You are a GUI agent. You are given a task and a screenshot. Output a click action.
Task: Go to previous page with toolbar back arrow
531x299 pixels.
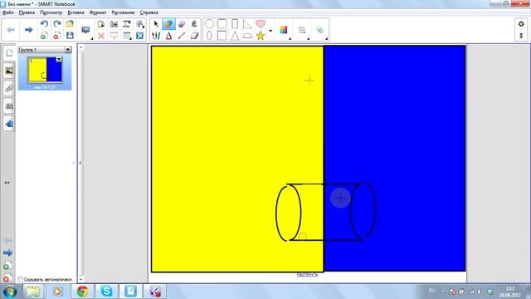tap(11, 30)
